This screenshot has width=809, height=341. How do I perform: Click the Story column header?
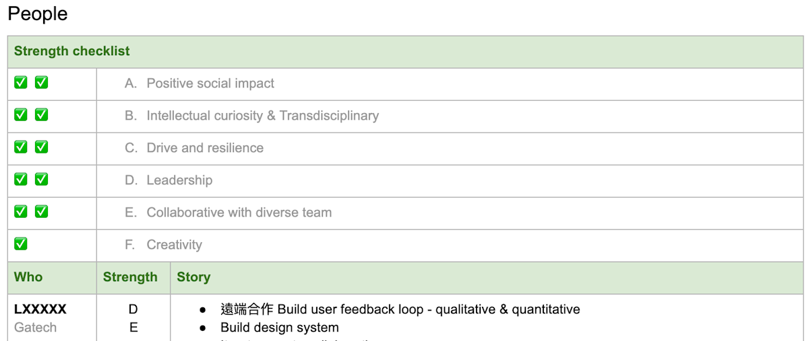193,277
